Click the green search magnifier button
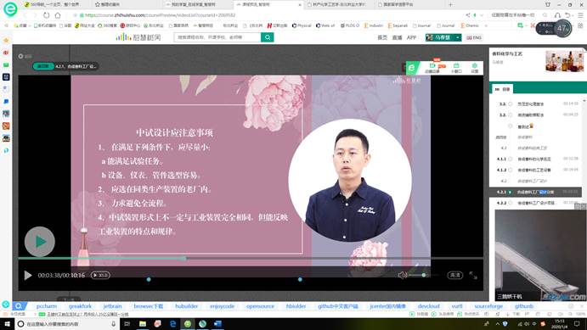Image resolution: width=587 pixels, height=330 pixels. point(268,37)
